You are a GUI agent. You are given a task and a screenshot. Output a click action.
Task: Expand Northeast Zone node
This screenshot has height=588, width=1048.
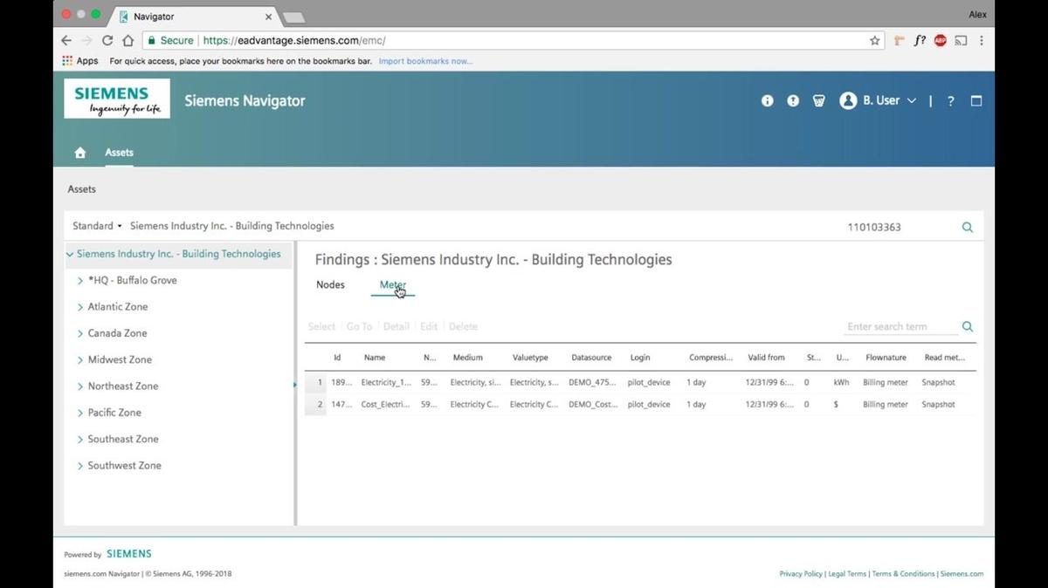click(80, 386)
